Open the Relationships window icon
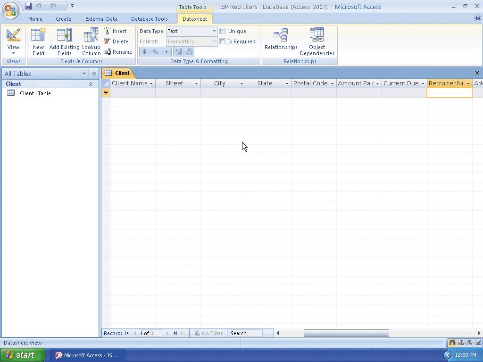The image size is (483, 362). tap(281, 39)
